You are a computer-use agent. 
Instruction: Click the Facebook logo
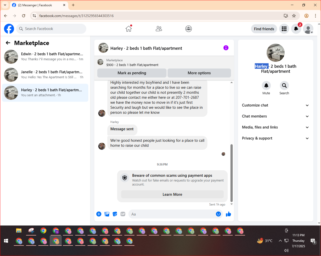(9, 29)
